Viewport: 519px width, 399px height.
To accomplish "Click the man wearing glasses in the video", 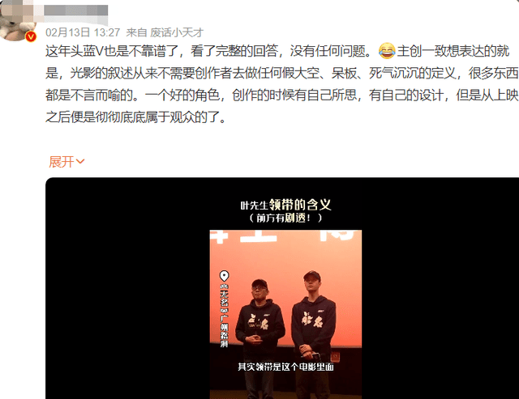I will [259, 337].
